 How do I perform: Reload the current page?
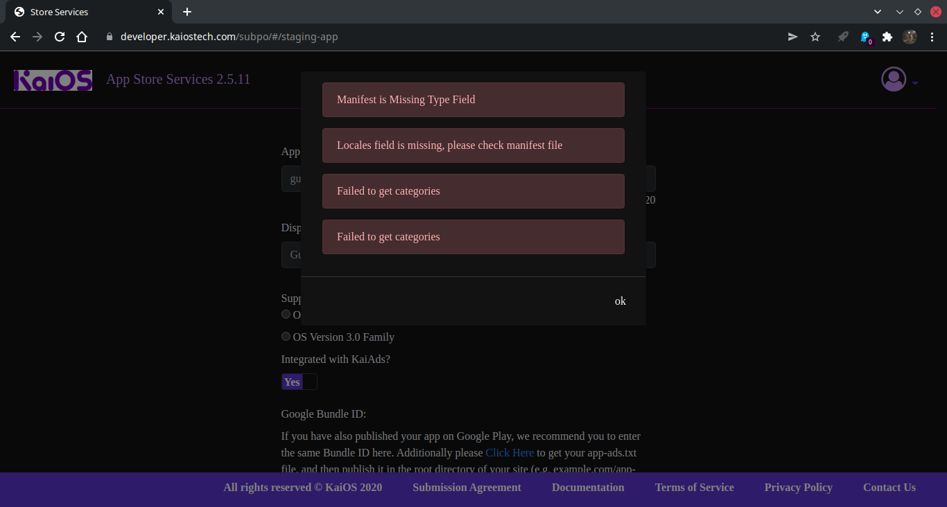(59, 37)
